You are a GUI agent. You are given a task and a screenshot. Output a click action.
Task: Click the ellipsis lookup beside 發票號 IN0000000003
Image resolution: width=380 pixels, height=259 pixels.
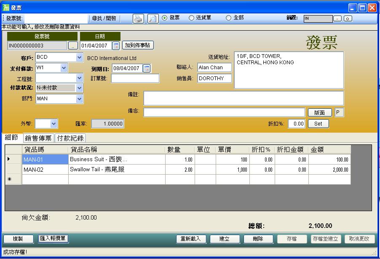tap(73, 46)
